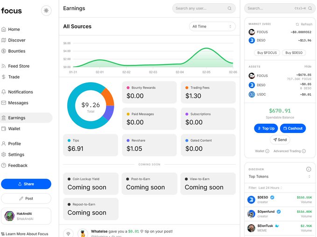Open the Profile page label
Viewport: 317px width, 237px height.
[14, 144]
